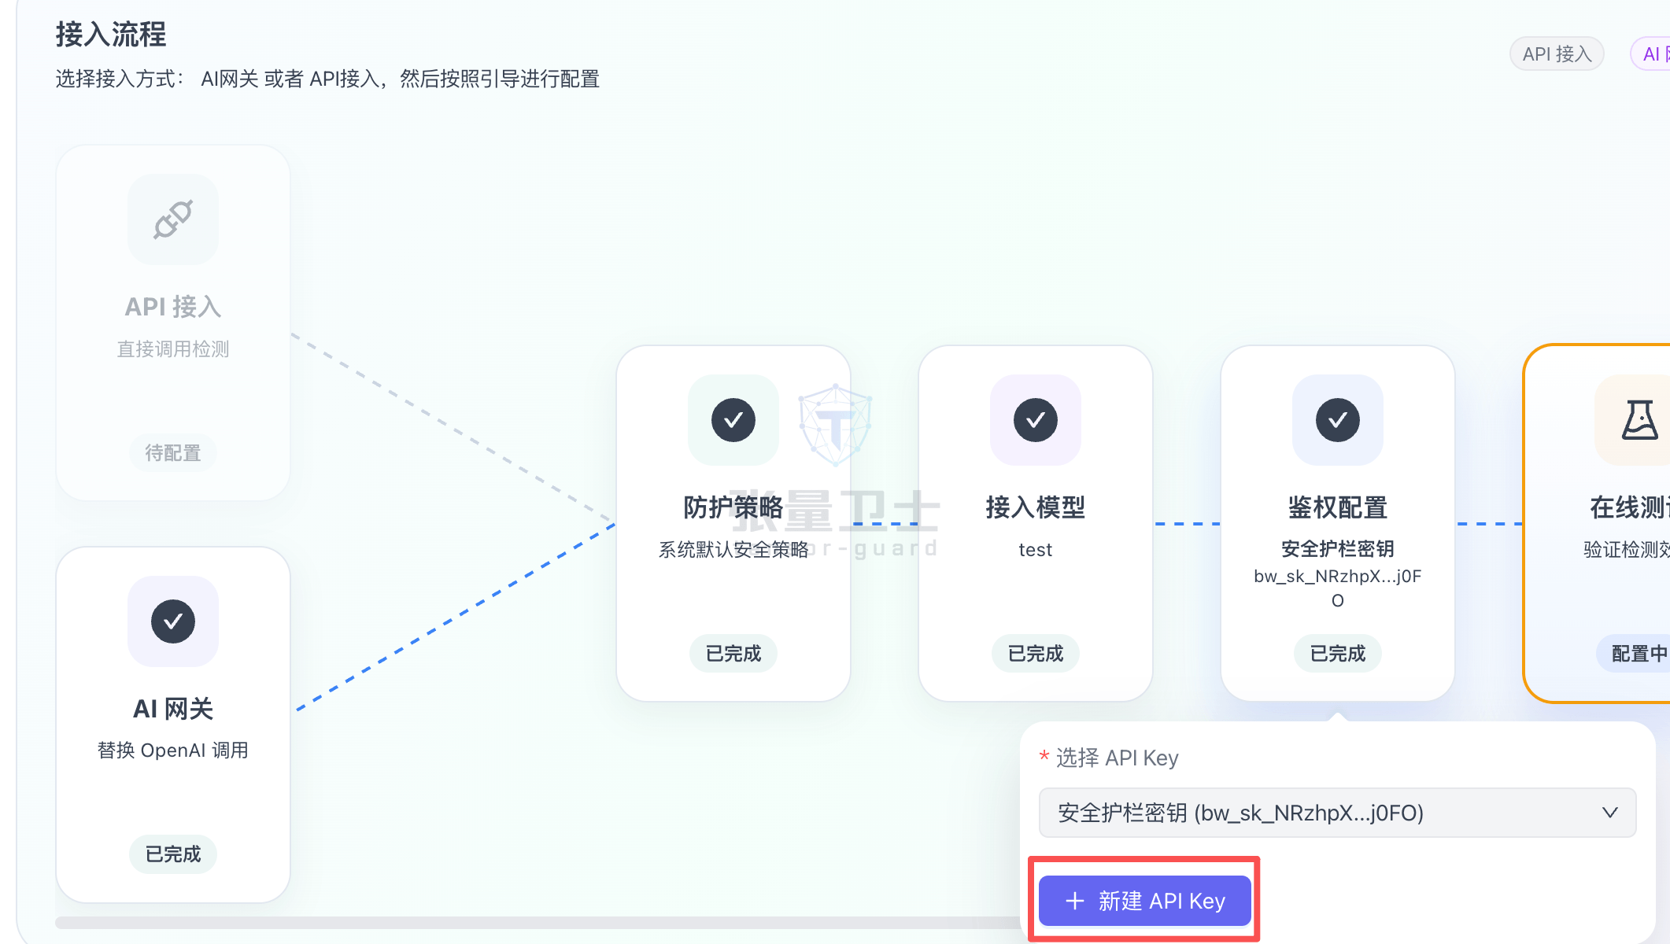1670x944 pixels.
Task: Click 已完成 badge on 防护策略 card
Action: pos(733,654)
